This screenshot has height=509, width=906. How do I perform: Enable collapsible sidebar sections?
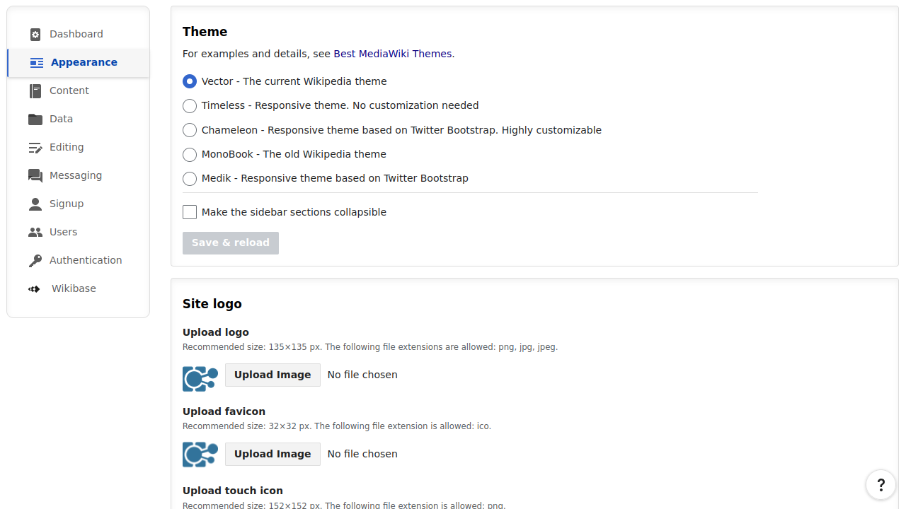point(189,211)
